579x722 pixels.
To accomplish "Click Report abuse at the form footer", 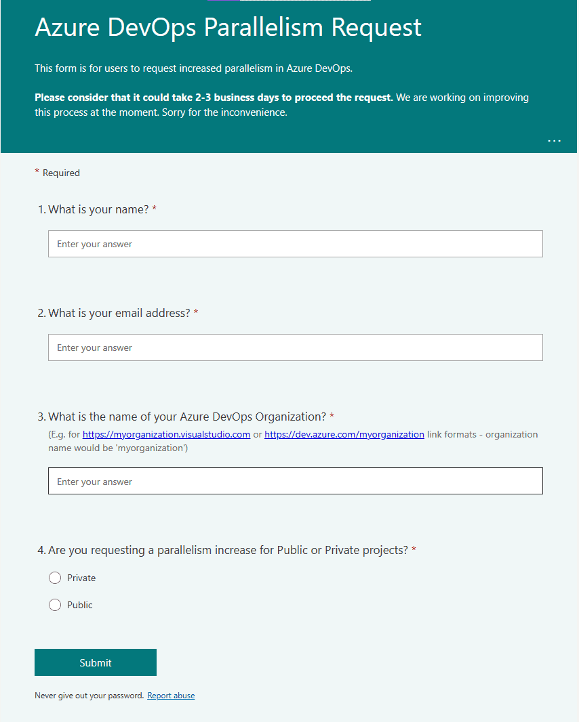I will coord(171,695).
